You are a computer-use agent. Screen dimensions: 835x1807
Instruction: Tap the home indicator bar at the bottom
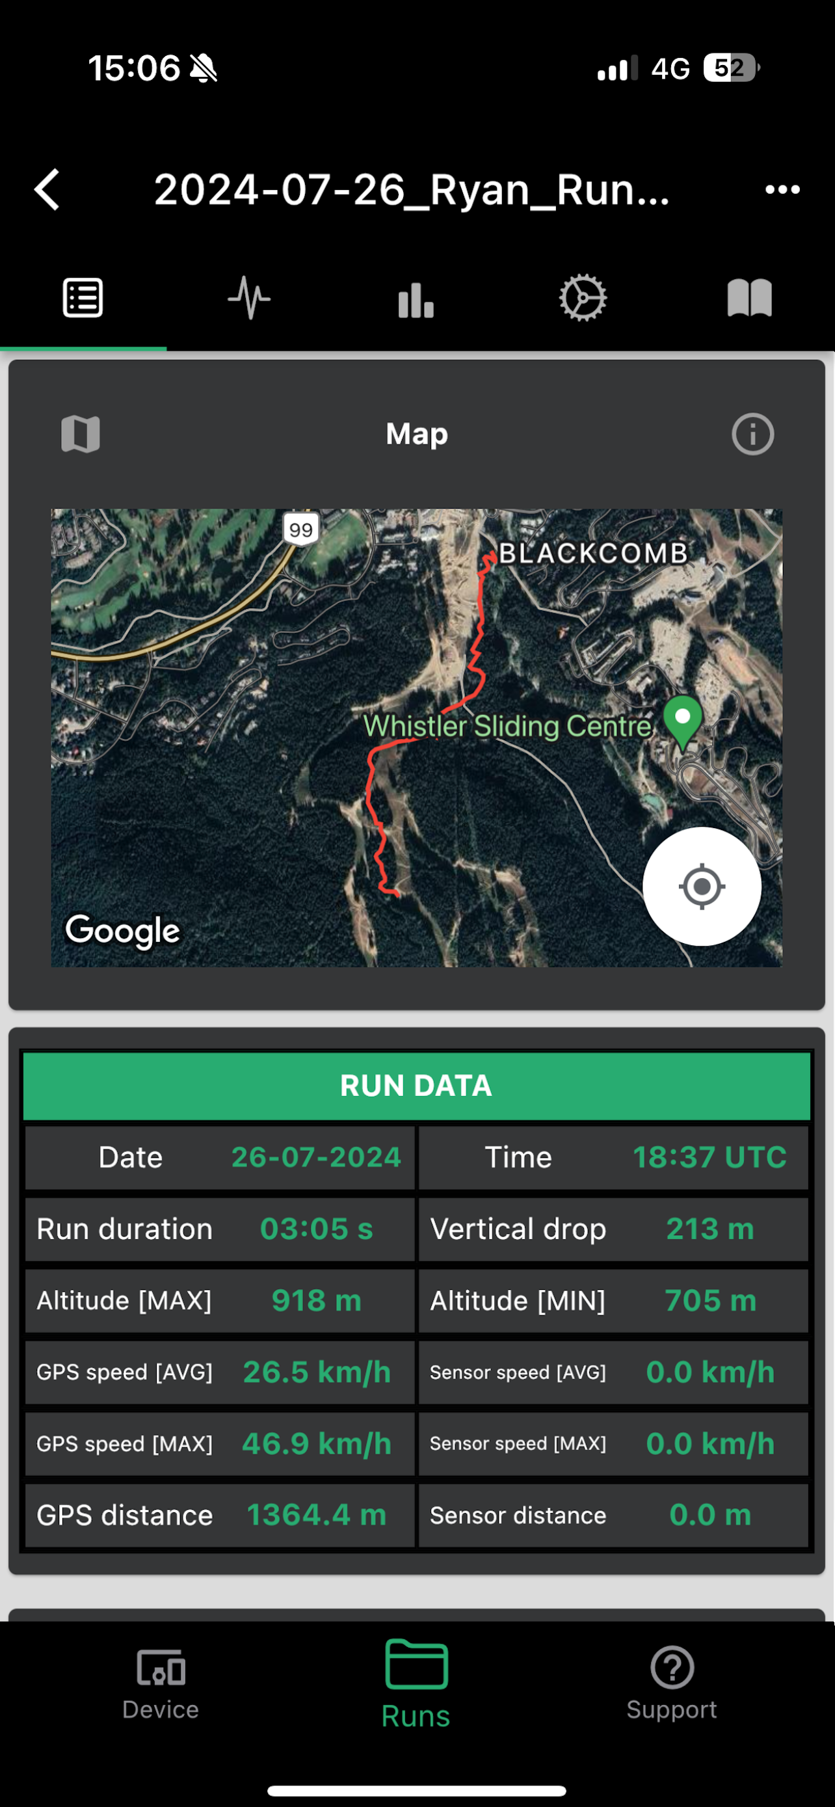pos(416,1790)
